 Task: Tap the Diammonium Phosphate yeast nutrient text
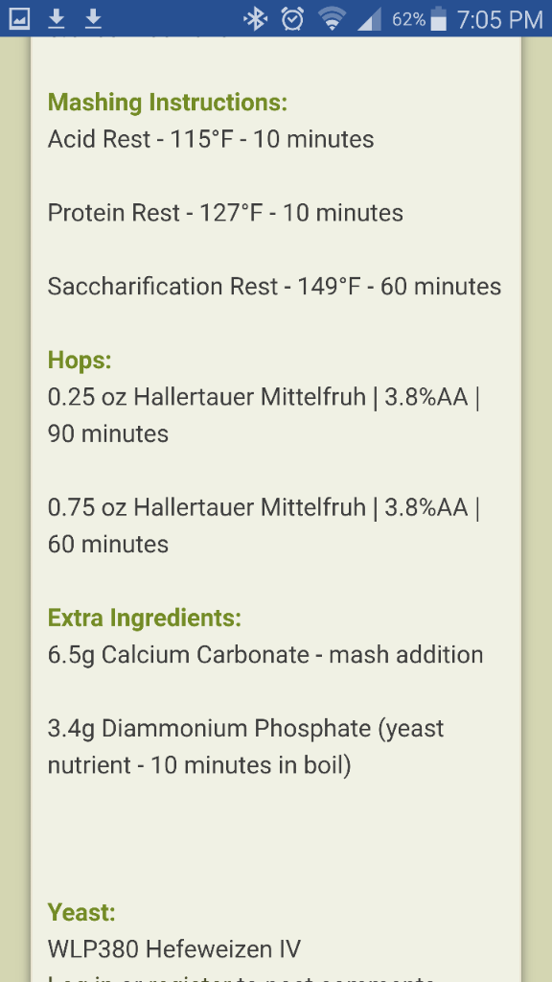point(246,746)
